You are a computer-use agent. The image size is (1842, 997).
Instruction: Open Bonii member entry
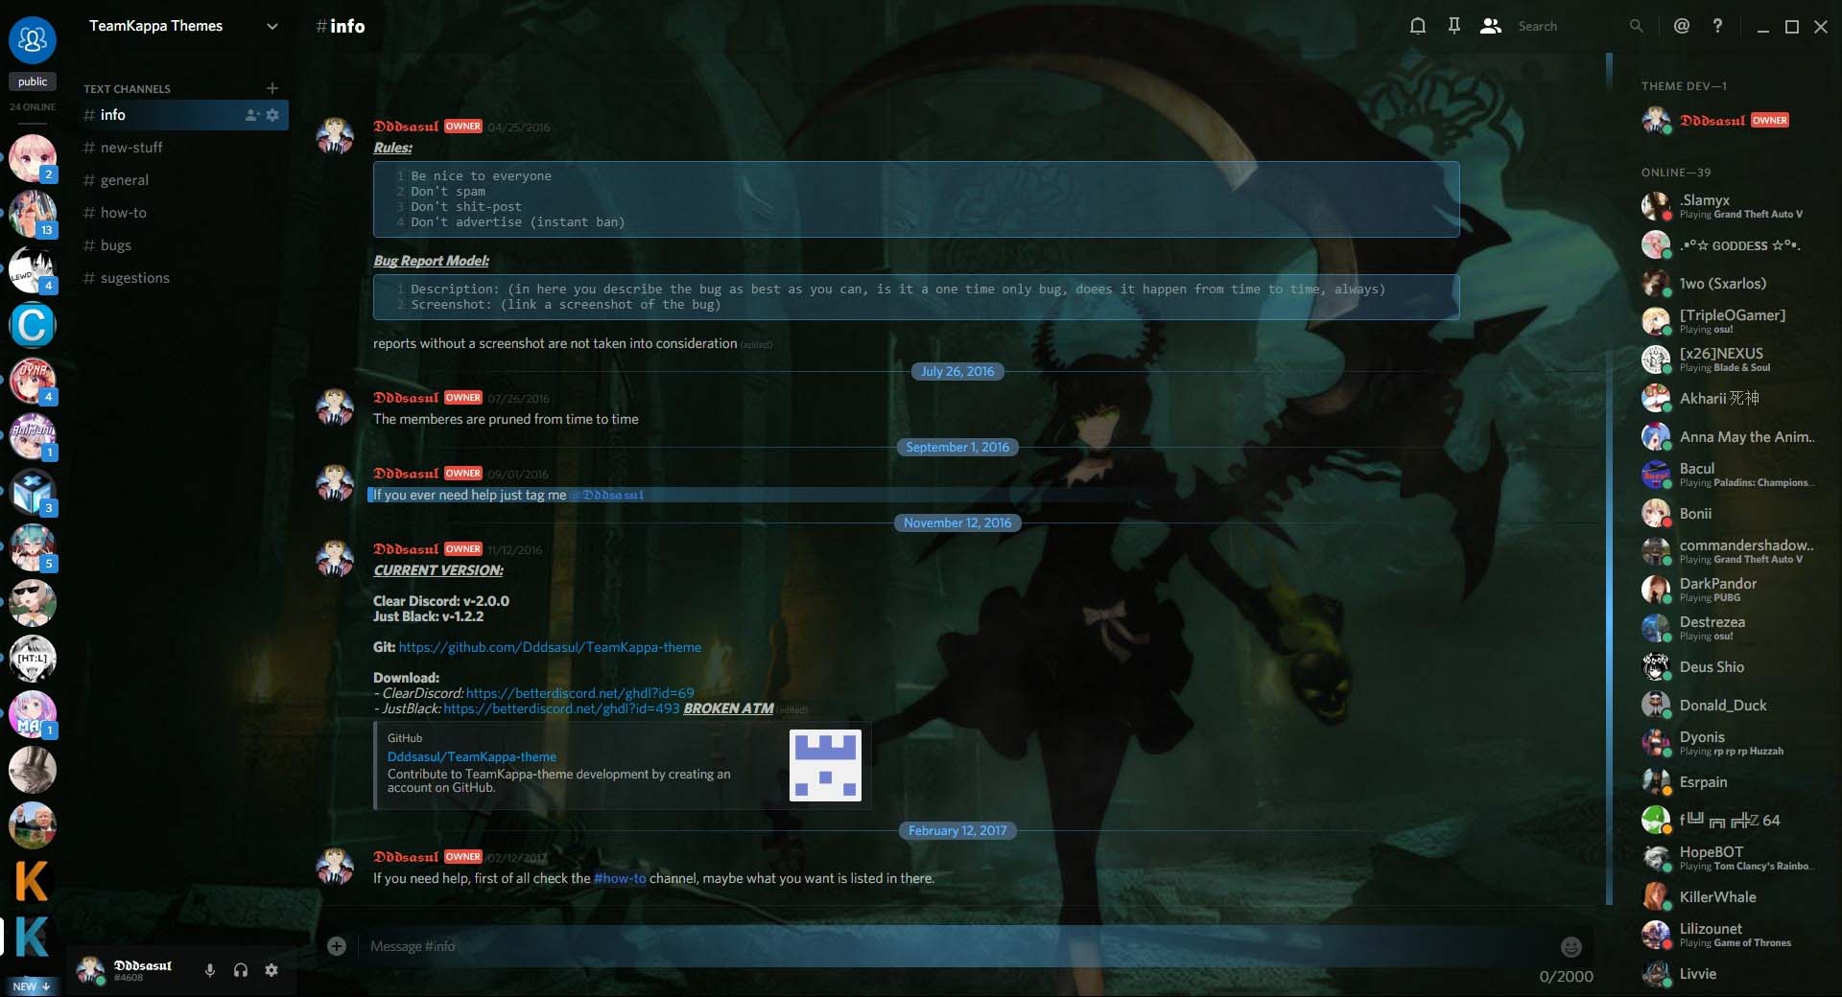pos(1727,513)
